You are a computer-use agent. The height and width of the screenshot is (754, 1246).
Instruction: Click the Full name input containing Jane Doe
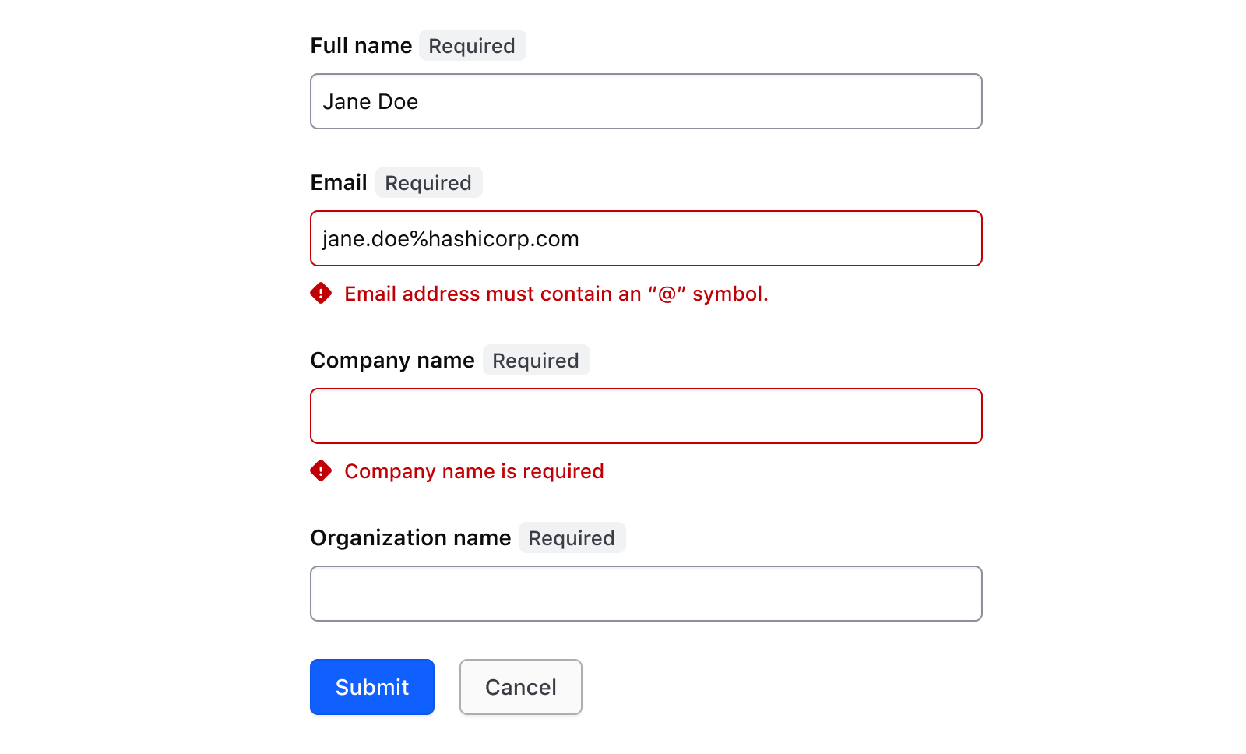click(x=646, y=101)
